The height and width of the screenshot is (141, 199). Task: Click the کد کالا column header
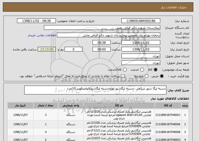pyautogui.click(x=168, y=106)
